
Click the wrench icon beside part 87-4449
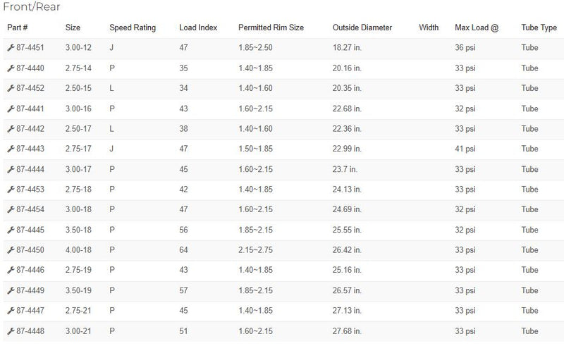(11, 290)
